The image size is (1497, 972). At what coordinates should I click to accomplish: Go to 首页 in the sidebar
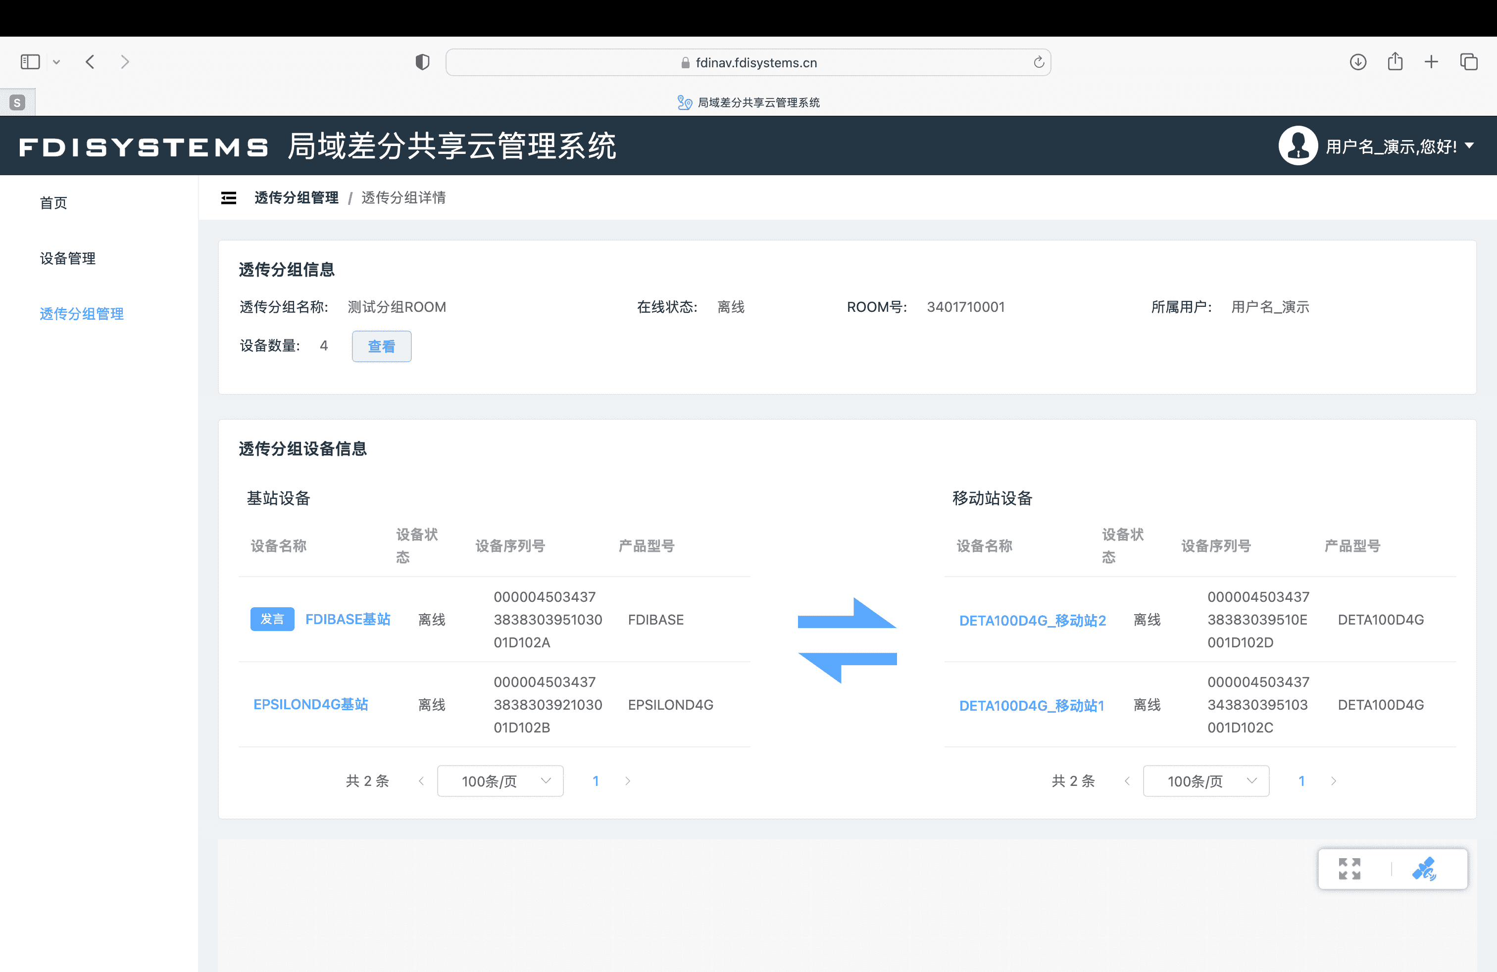pos(53,202)
